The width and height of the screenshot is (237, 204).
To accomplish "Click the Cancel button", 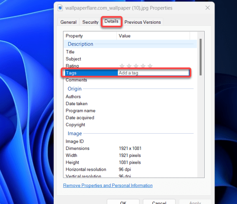I will [x=159, y=202].
